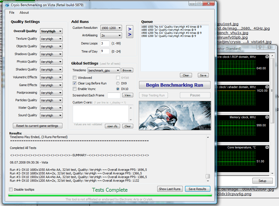Image resolution: width=279 pixels, height=206 pixels.
Task: Check the Disable tooltips box
Action: tap(11, 190)
